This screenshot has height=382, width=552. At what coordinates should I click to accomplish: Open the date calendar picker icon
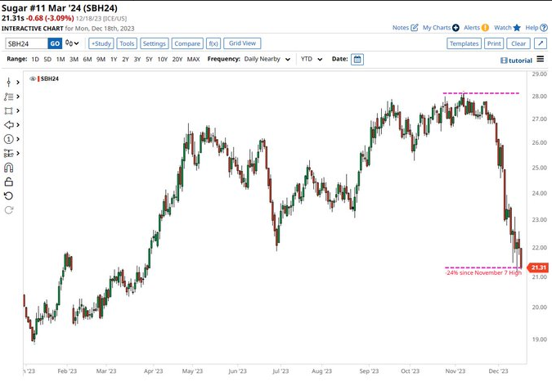(357, 59)
